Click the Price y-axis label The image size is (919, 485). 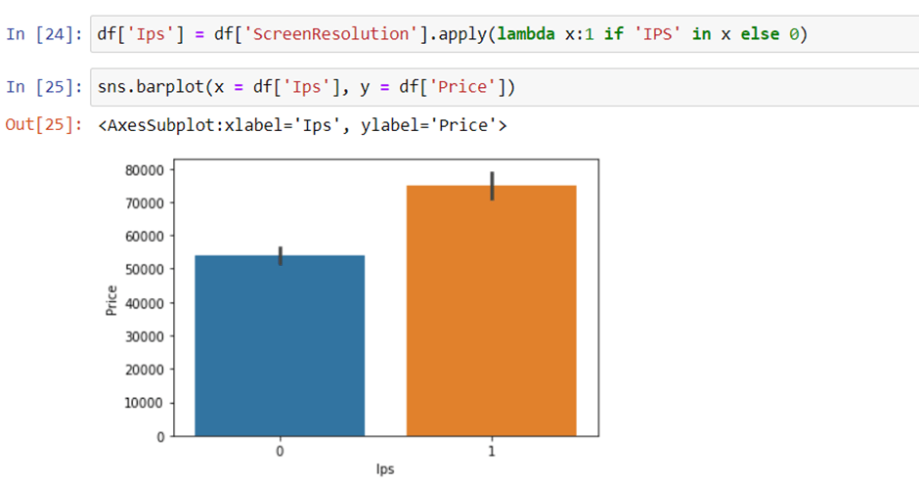[x=111, y=300]
